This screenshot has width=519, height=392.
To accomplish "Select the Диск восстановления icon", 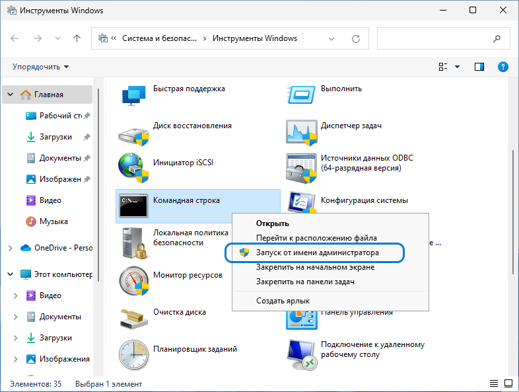I will 133,136.
